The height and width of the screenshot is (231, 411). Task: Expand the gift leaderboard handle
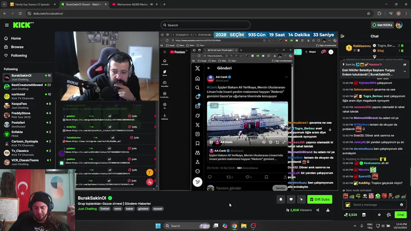point(374,57)
